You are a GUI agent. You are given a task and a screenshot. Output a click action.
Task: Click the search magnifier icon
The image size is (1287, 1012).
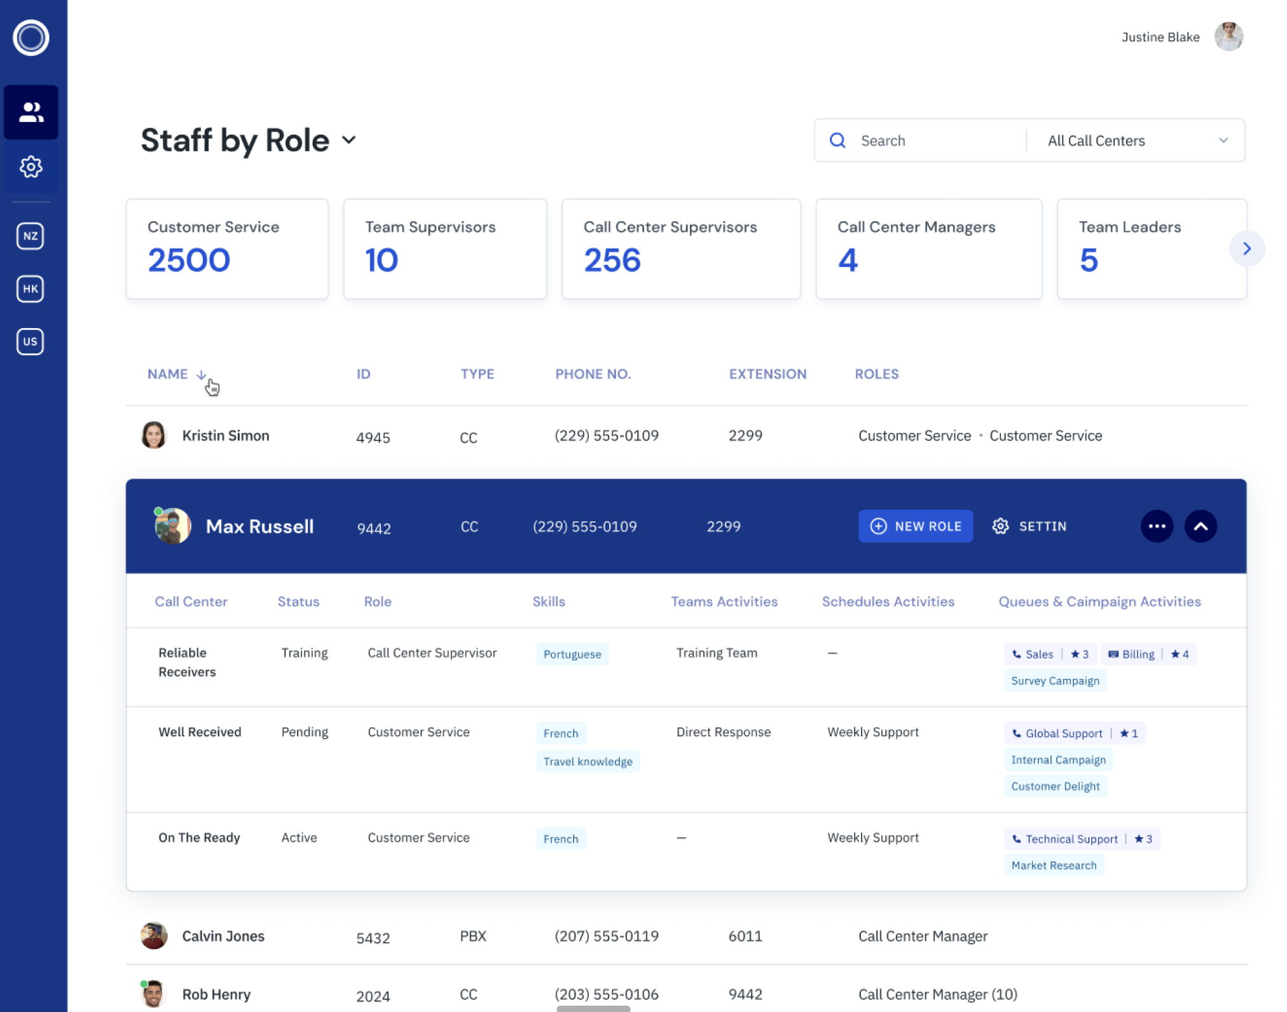[837, 140]
